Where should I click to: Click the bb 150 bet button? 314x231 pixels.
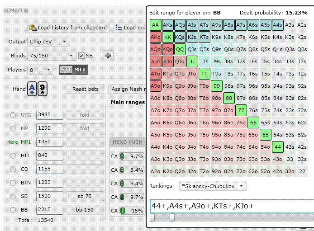click(85, 210)
